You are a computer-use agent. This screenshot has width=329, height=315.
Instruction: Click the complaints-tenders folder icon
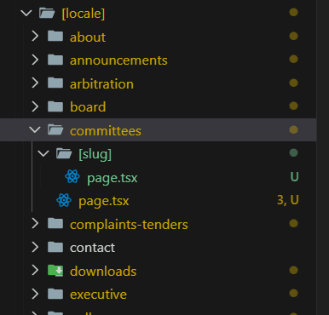(55, 224)
